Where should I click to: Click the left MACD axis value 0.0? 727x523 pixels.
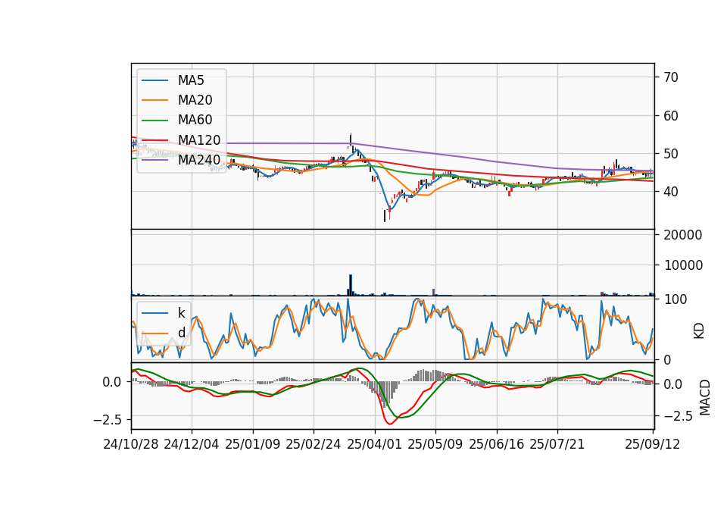[112, 382]
